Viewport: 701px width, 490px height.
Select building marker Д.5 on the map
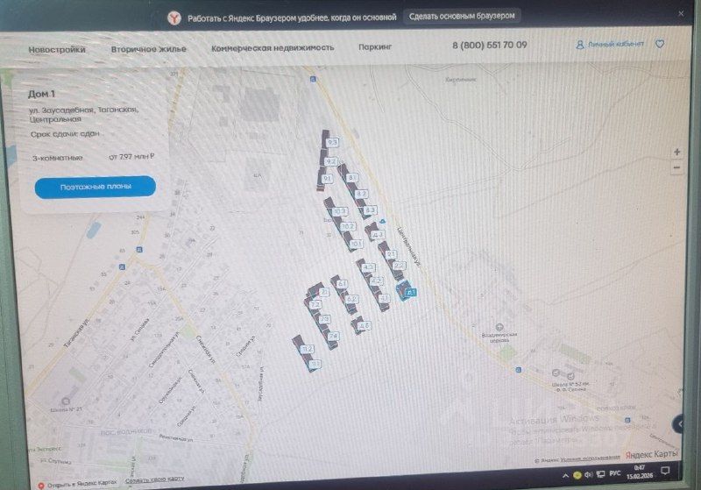365,325
